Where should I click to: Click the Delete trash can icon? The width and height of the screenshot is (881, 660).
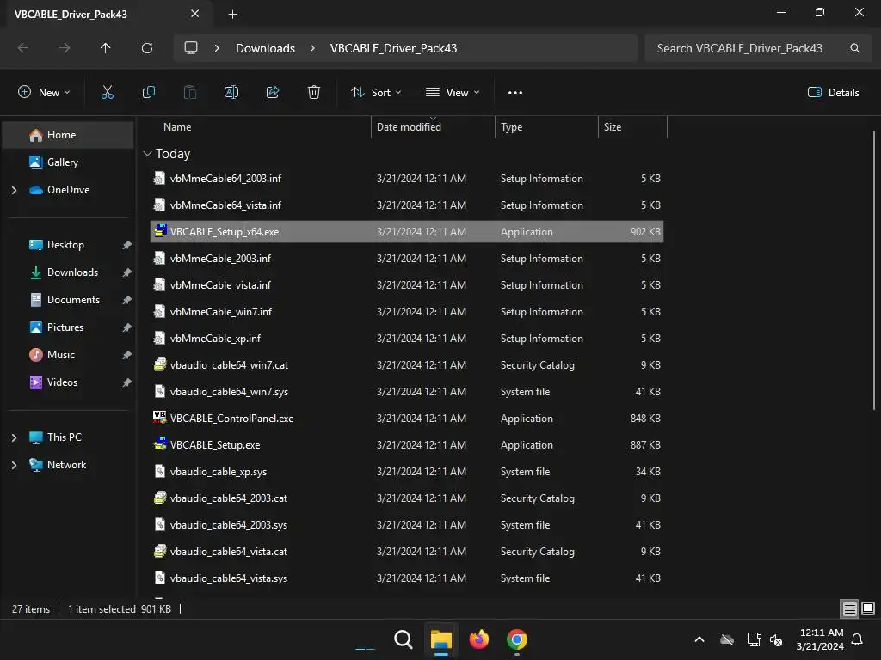pyautogui.click(x=314, y=92)
